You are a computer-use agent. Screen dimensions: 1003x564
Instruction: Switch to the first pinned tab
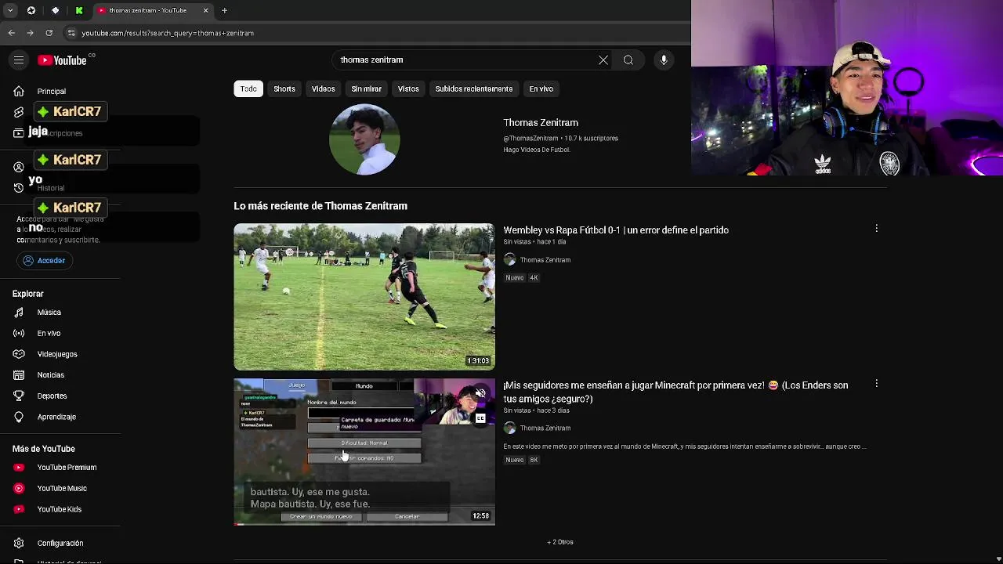coord(31,10)
